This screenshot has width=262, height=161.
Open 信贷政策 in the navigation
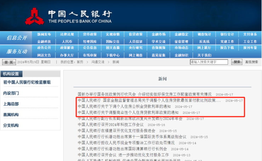(136, 34)
